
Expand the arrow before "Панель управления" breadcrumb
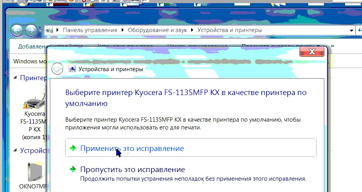pyautogui.click(x=58, y=30)
